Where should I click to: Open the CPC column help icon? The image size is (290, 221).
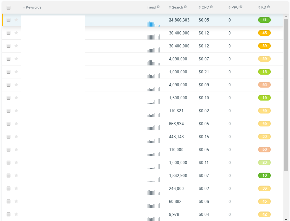click(x=211, y=7)
